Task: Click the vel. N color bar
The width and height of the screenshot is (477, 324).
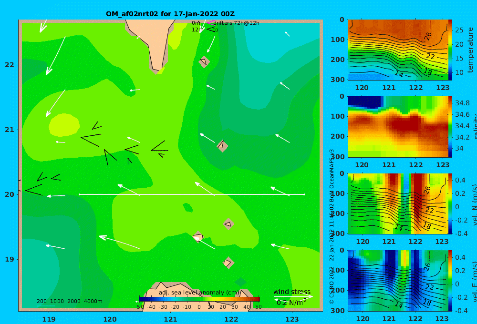Action: (450, 203)
